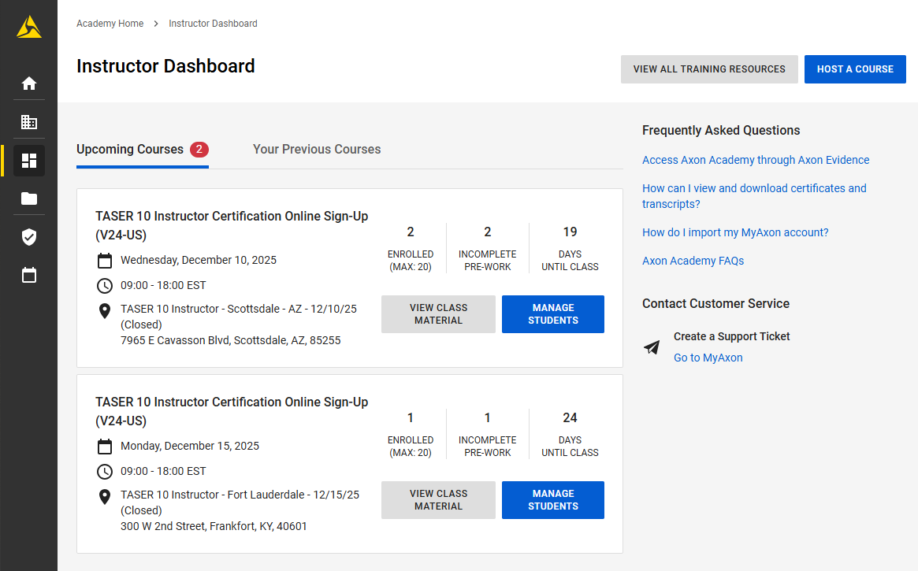
Task: Select the dashboard grid icon in sidebar
Action: [x=29, y=161]
